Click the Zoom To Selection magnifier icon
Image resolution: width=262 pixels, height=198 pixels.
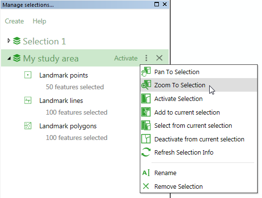click(x=146, y=85)
